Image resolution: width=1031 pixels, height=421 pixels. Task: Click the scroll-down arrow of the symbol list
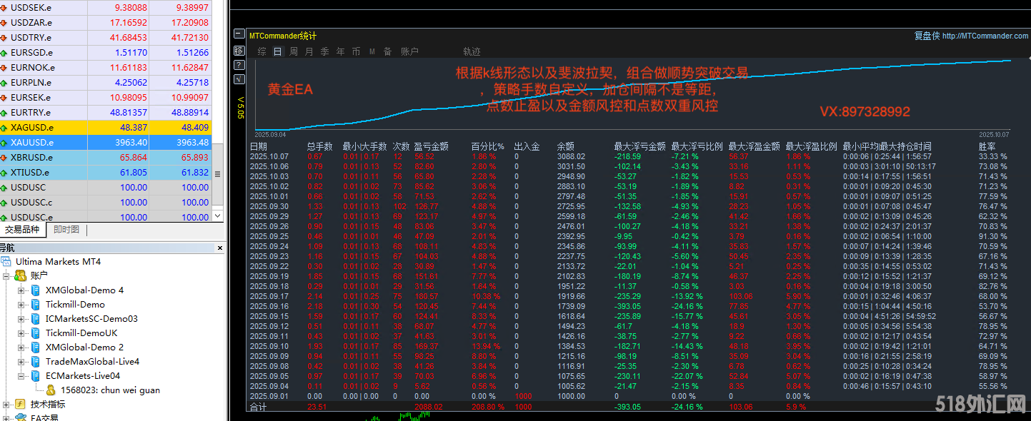point(219,215)
